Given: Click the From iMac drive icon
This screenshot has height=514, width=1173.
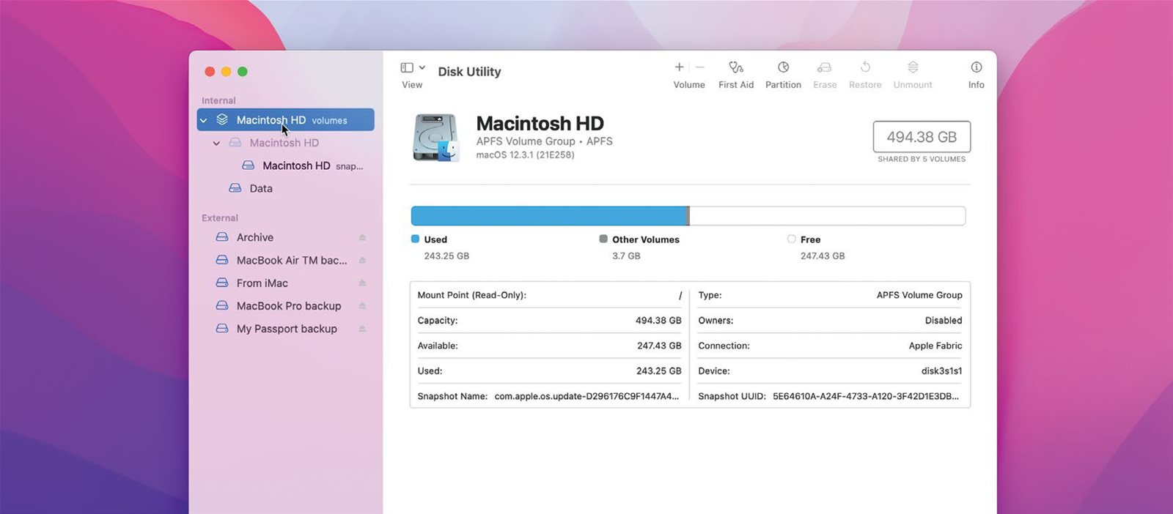Looking at the screenshot, I should point(222,283).
